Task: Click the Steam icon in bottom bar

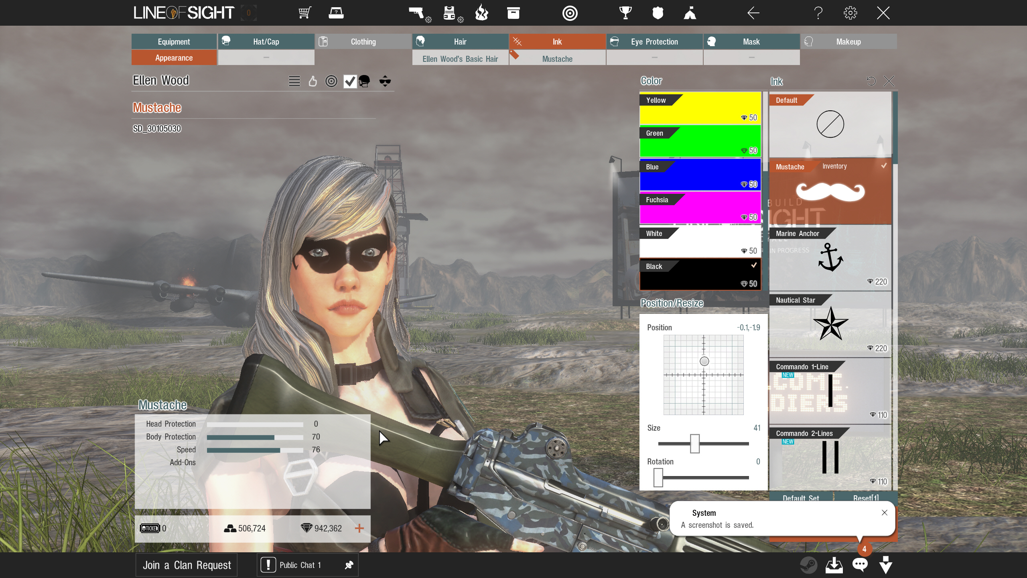Action: [x=808, y=565]
